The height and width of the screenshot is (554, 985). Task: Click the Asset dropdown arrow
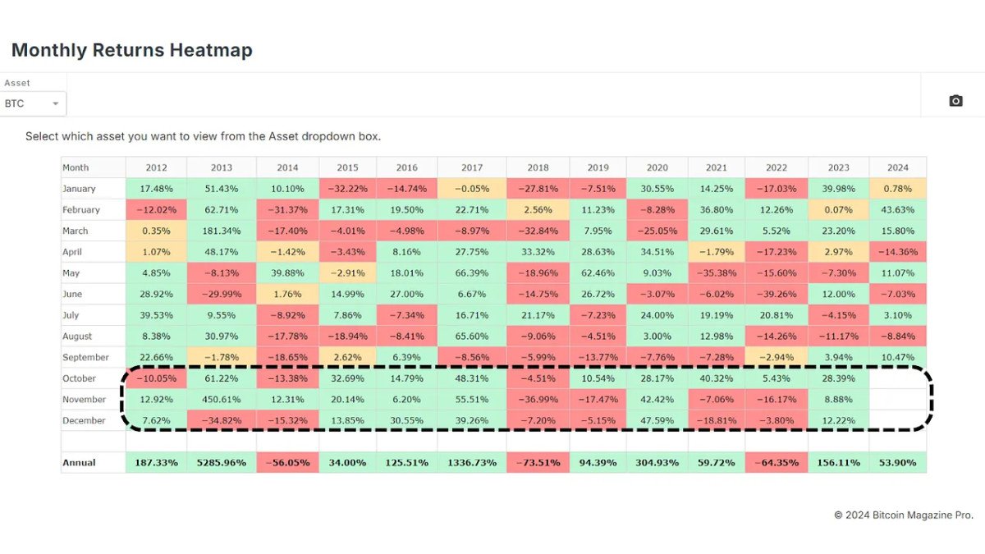pos(56,104)
